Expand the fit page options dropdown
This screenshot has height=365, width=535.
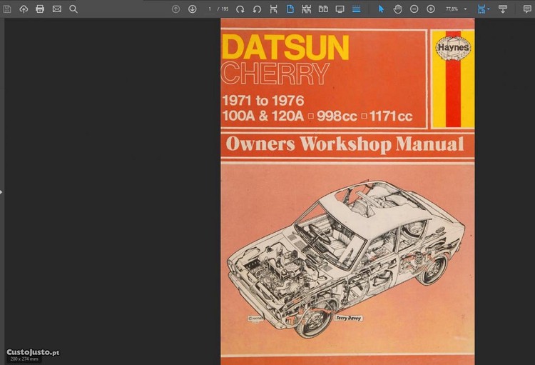pos(489,9)
